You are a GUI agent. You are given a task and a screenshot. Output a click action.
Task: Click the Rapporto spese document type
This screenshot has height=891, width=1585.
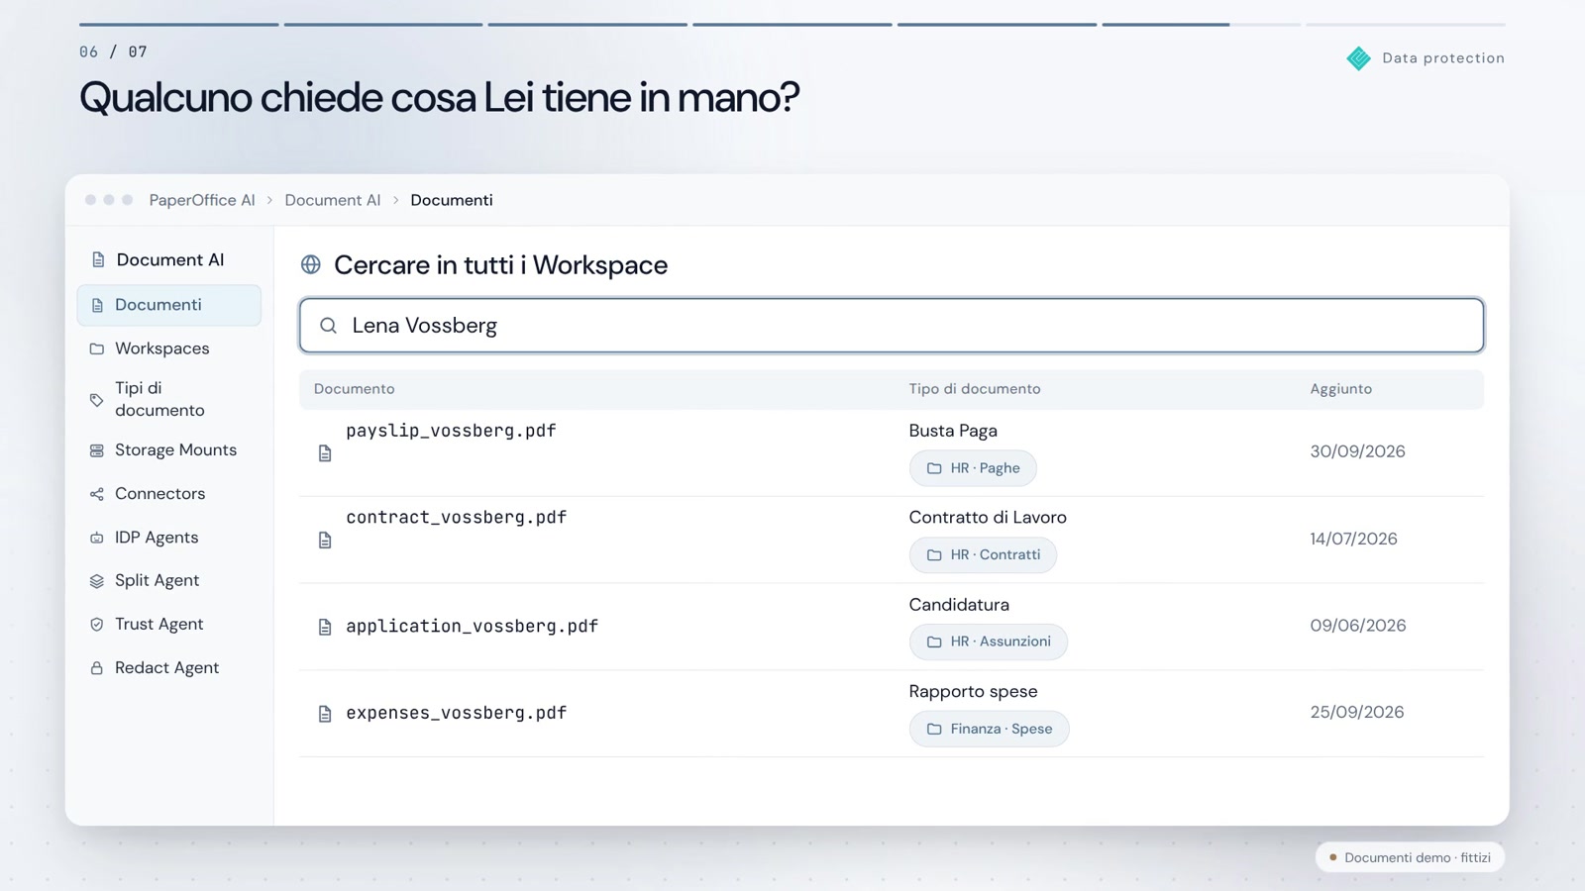tap(974, 691)
